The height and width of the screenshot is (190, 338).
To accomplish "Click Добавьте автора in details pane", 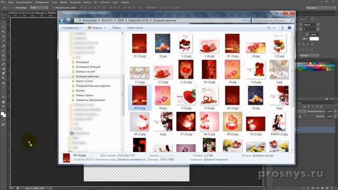I will click(263, 155).
